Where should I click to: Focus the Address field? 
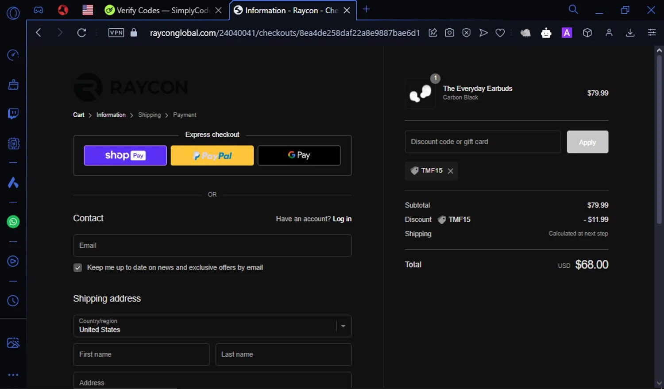pyautogui.click(x=212, y=381)
